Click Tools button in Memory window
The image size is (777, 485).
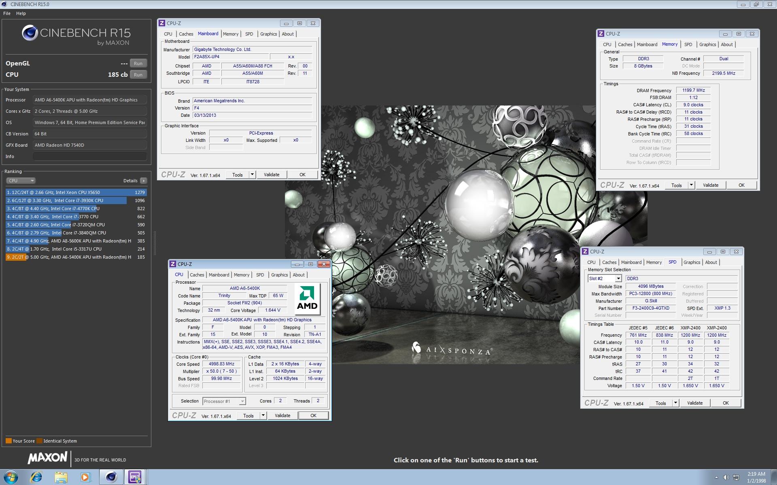point(677,185)
